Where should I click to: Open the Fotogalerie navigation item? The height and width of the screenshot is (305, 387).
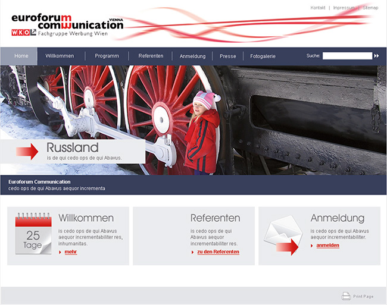tap(263, 56)
